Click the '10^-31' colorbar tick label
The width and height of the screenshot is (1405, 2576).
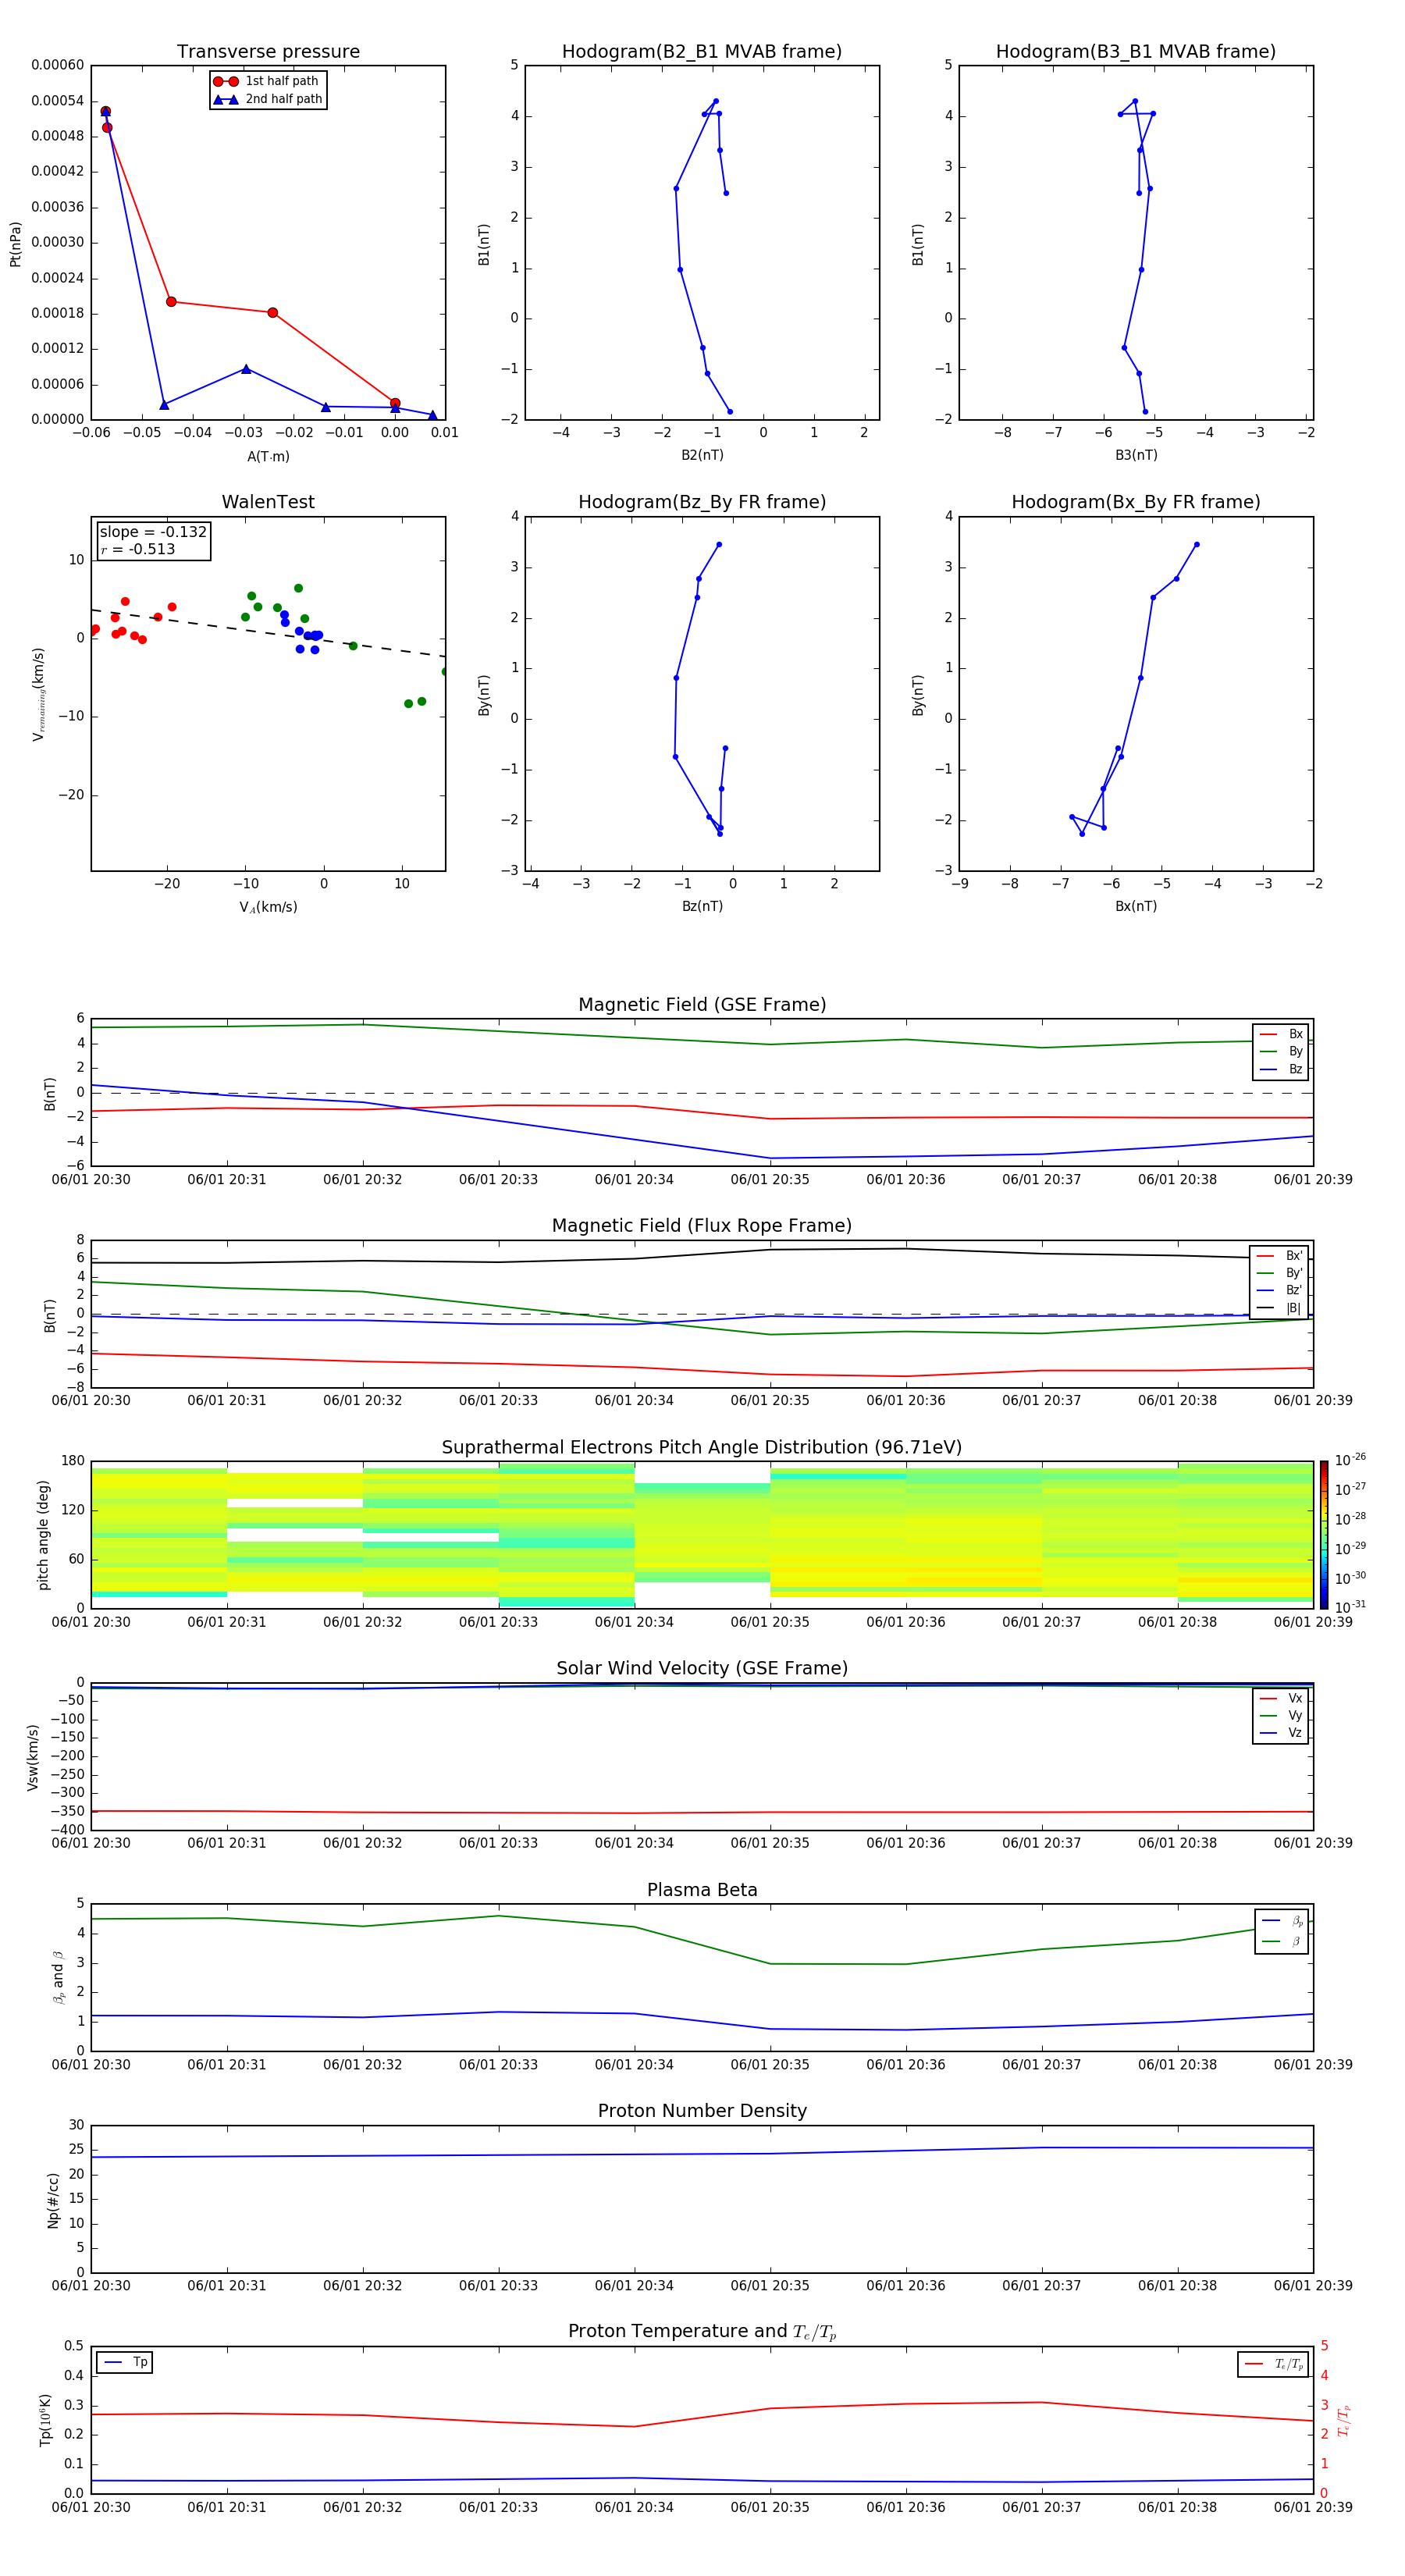tap(1350, 1607)
